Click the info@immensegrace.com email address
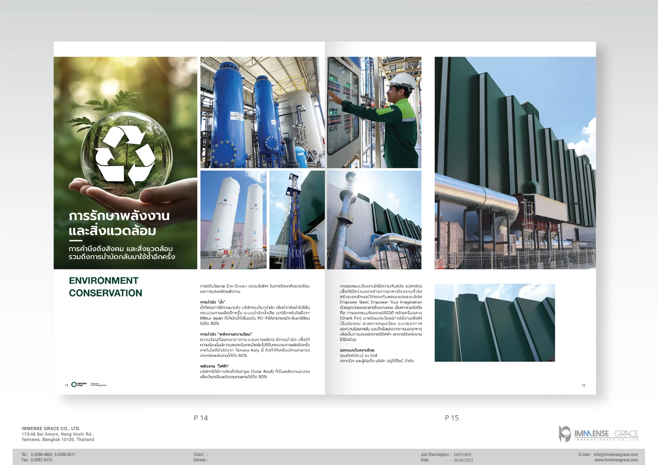Screen dimensions: 658x465 [615, 454]
